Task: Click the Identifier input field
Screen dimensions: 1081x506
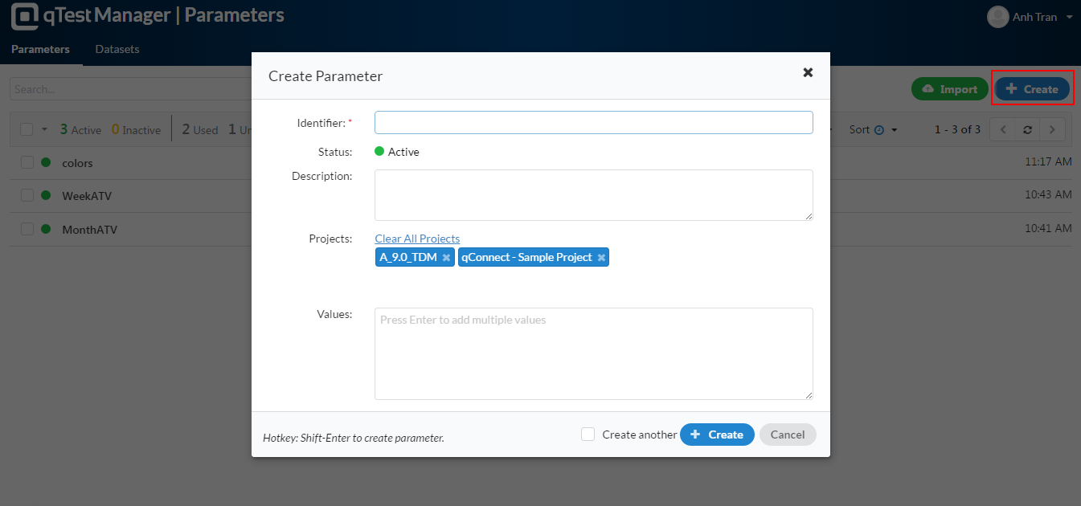Action: 594,122
